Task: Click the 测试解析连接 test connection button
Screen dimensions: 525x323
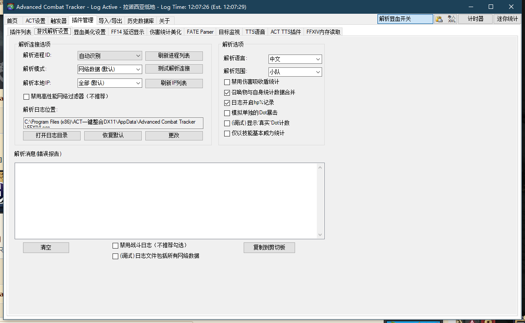Action: pos(174,69)
